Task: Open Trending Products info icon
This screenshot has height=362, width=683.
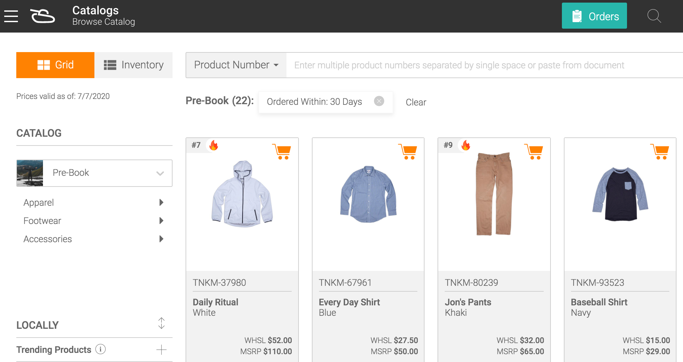Action: coord(101,349)
